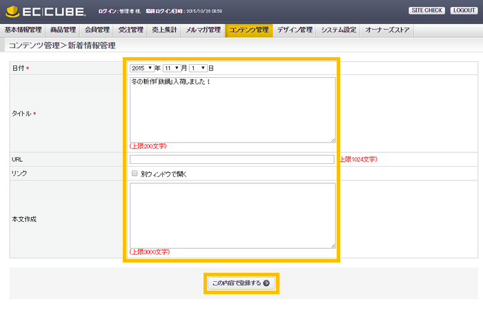Screen dimensions: 483x310
Task: Open the デザイン管理 tab
Action: tap(295, 30)
